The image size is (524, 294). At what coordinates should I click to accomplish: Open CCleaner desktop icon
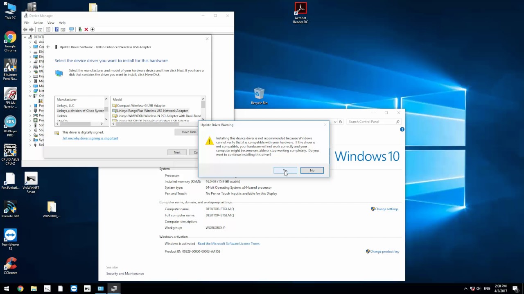[10, 265]
